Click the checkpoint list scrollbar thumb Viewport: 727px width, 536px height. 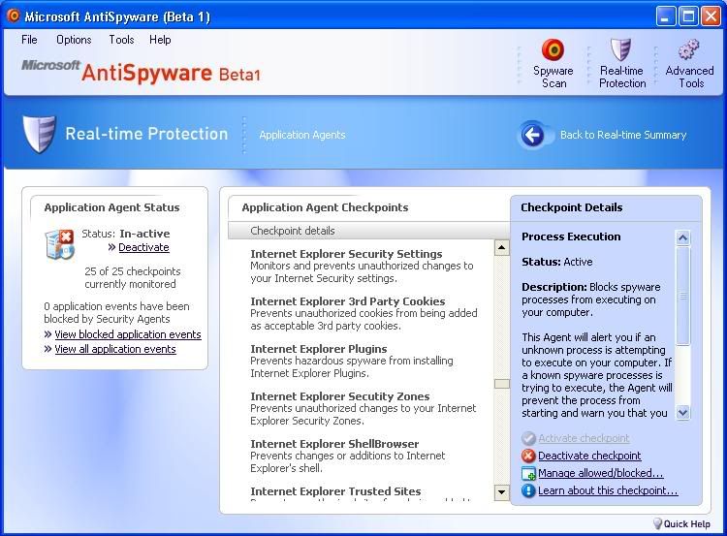[x=501, y=384]
